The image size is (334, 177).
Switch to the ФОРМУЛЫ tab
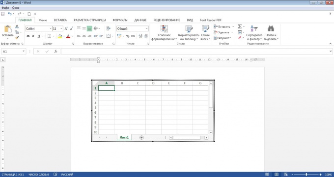pos(120,20)
